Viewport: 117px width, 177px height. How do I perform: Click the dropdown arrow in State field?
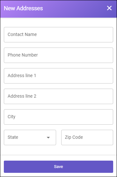point(48,137)
